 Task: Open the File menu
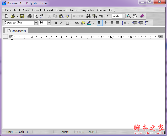coord(8,10)
